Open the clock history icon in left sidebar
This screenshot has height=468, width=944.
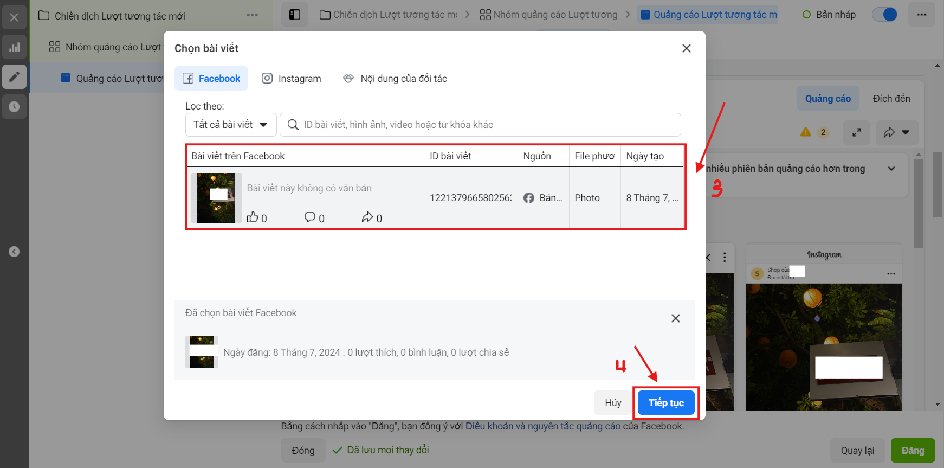pos(14,106)
